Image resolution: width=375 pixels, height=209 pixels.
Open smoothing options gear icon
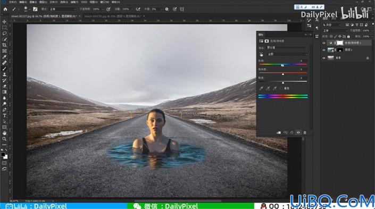click(x=167, y=9)
